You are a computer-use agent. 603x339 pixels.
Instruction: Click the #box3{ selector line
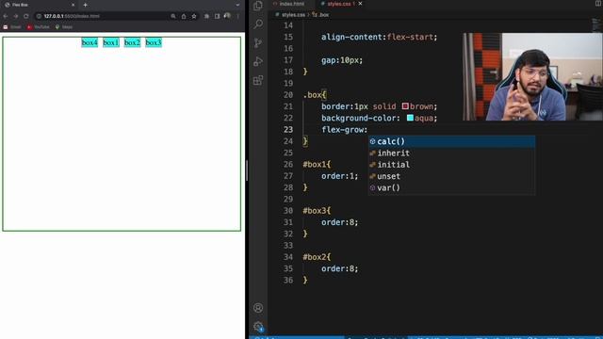[x=317, y=211]
